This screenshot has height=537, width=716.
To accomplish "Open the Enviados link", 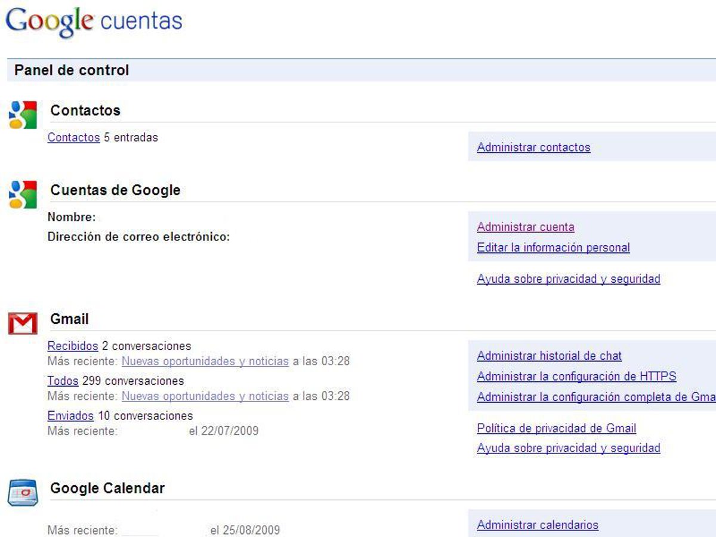I will (x=70, y=415).
